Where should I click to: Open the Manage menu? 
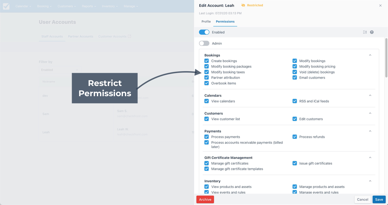(131, 6)
